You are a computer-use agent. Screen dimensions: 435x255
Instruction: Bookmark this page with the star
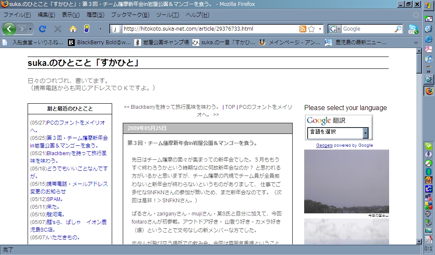[x=311, y=29]
